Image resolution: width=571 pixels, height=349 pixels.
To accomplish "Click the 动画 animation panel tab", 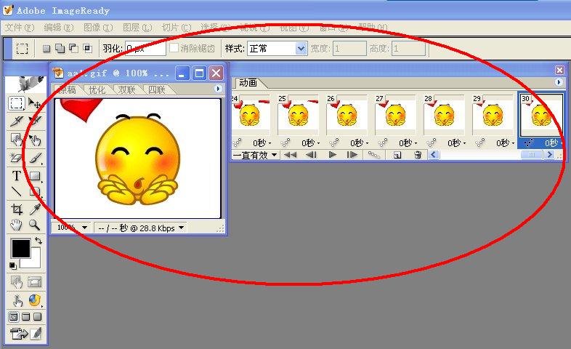I will pos(248,83).
